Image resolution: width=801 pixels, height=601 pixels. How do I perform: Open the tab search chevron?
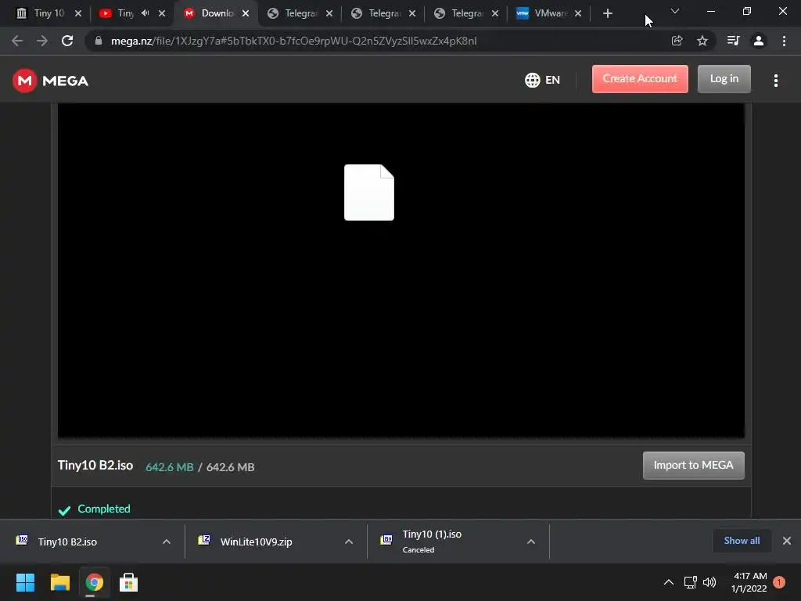[675, 11]
